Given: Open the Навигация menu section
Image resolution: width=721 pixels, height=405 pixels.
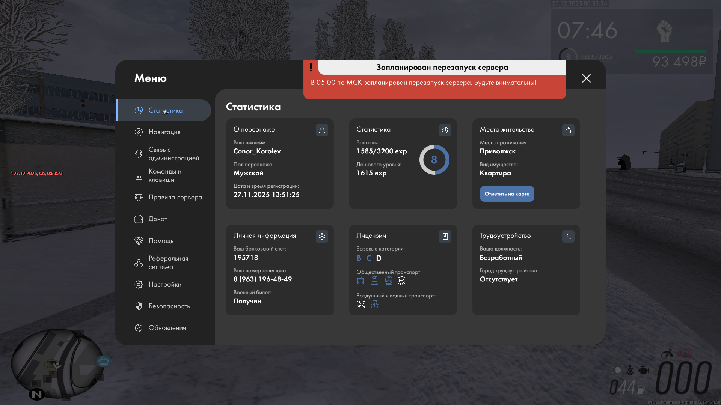Looking at the screenshot, I should click(x=164, y=132).
